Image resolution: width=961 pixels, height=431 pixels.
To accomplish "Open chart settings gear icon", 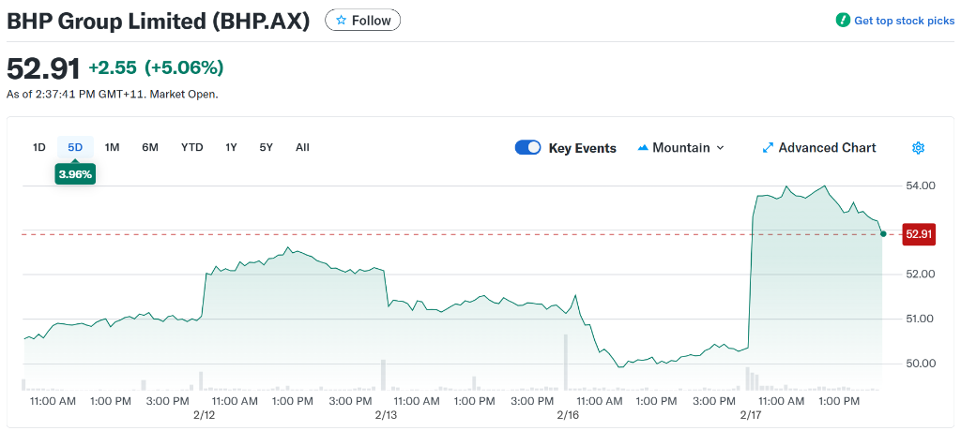I will pos(919,148).
